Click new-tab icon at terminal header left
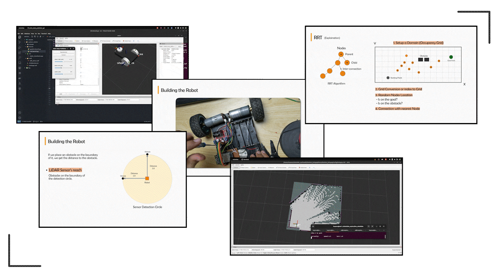This screenshot has height=278, width=495. [x=313, y=226]
